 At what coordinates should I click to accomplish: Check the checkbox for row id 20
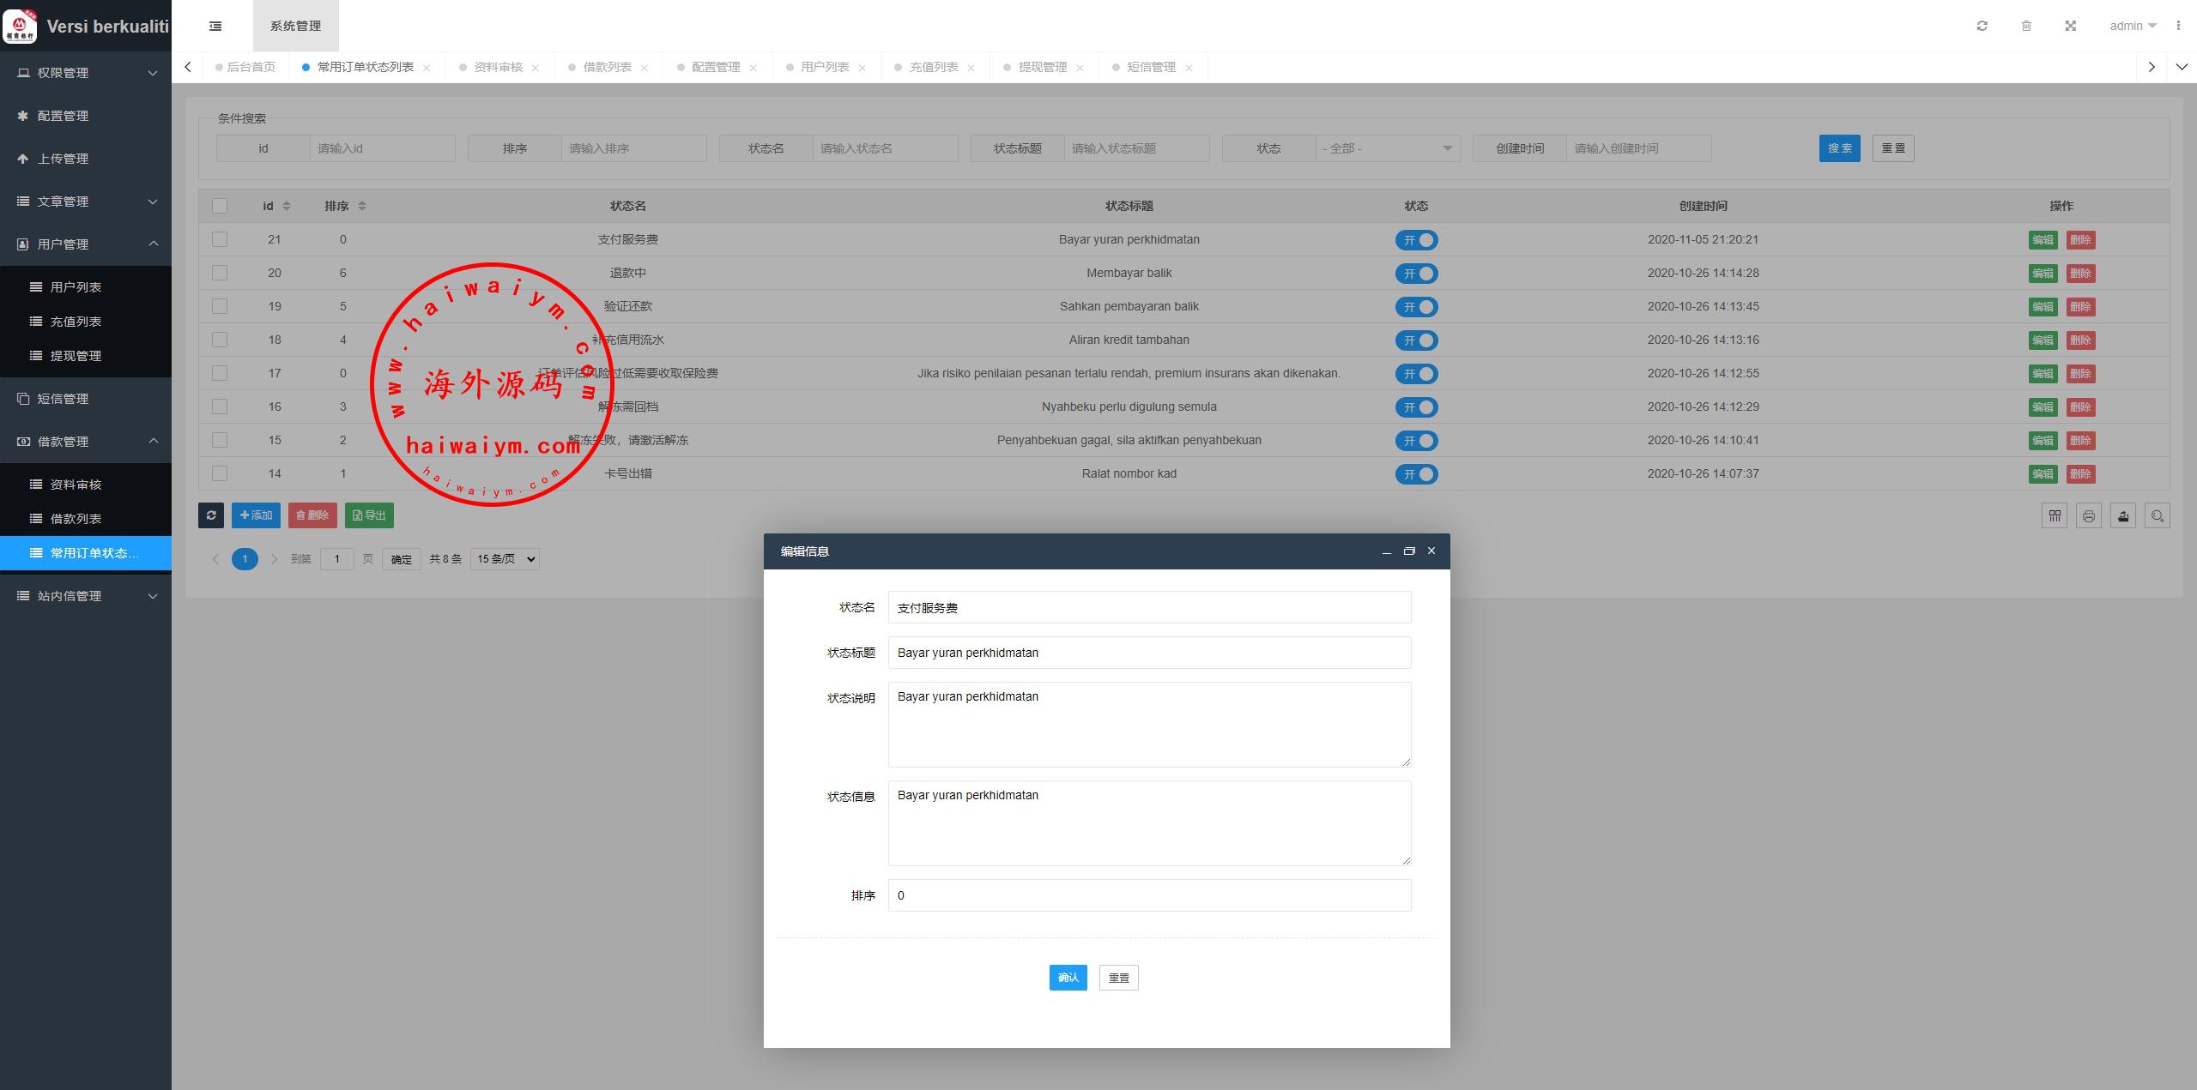click(220, 273)
